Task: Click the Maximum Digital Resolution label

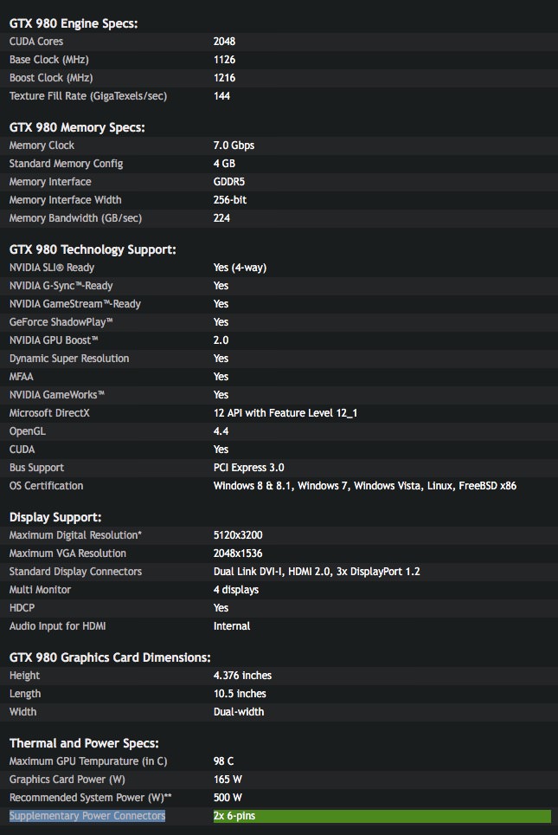Action: coord(75,535)
